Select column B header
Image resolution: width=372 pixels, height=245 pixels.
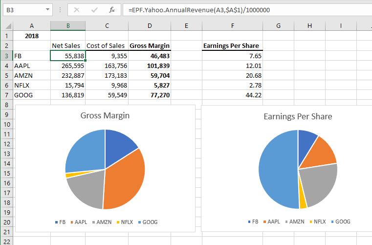click(68, 25)
